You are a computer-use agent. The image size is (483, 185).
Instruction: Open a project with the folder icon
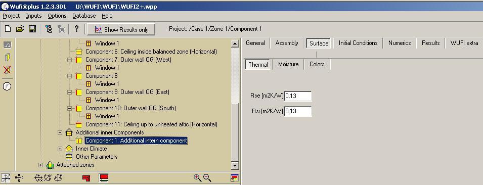point(20,29)
